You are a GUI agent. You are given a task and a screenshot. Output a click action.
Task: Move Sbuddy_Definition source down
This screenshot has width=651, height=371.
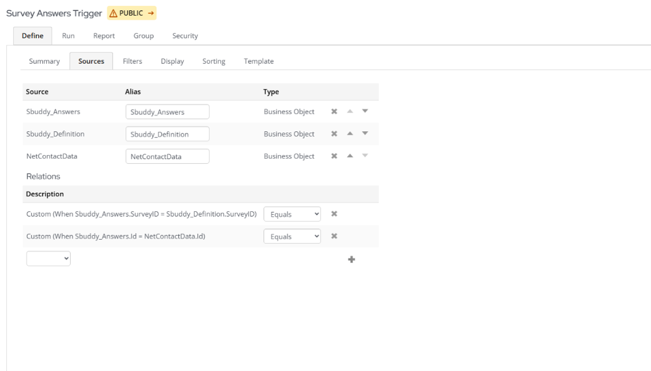(x=365, y=133)
